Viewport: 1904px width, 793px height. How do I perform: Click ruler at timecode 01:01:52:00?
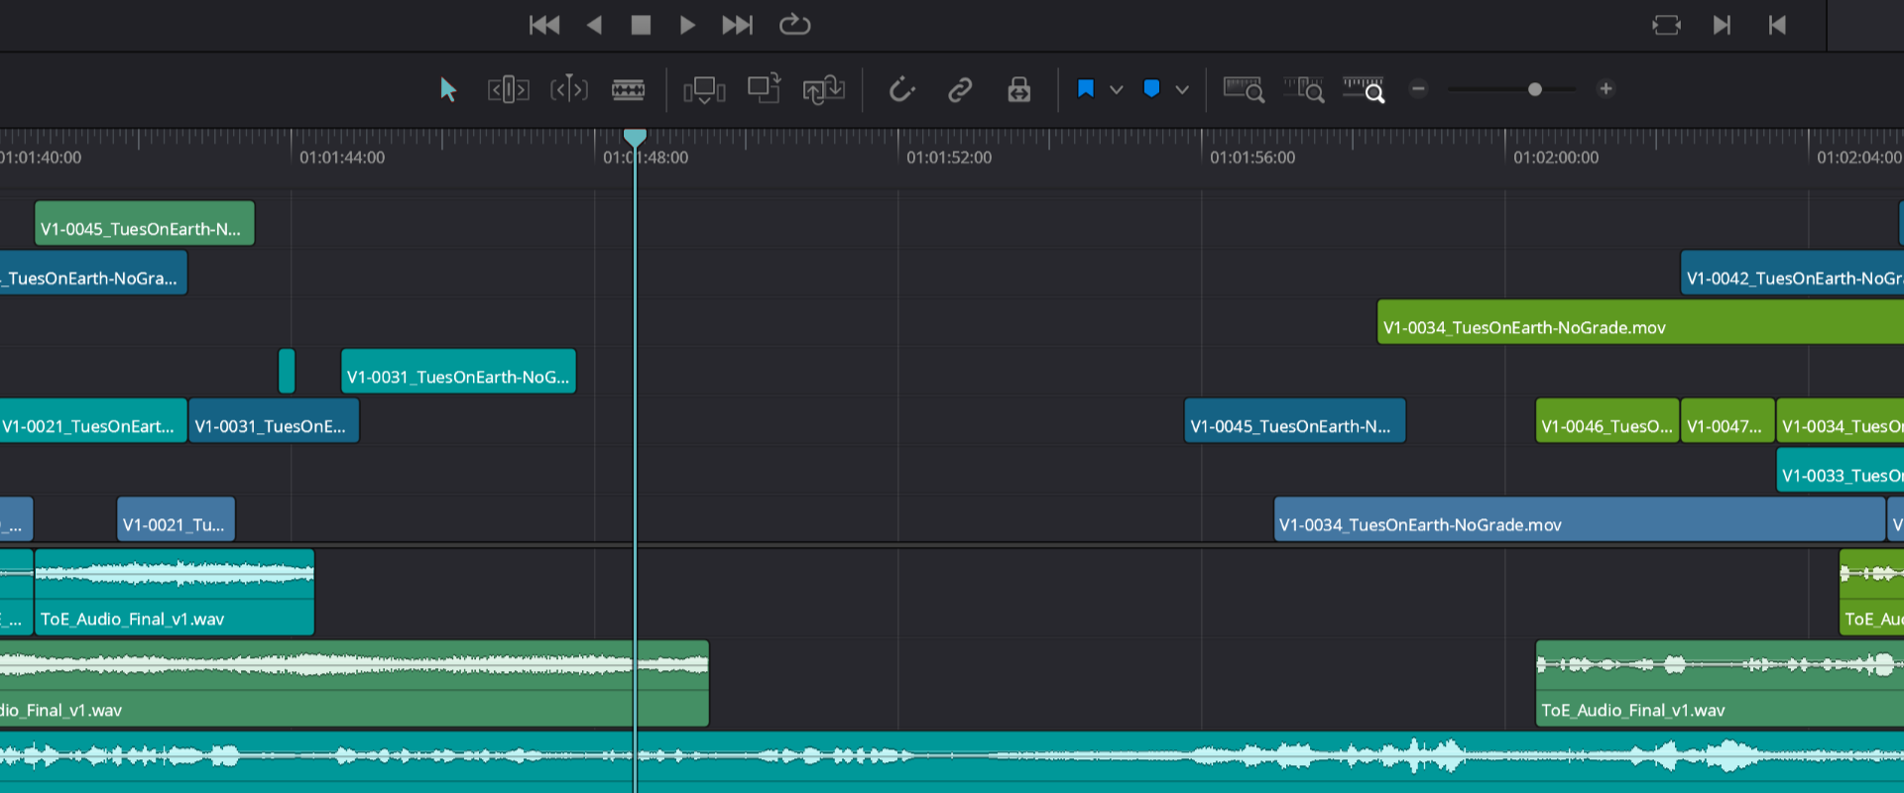(x=949, y=158)
